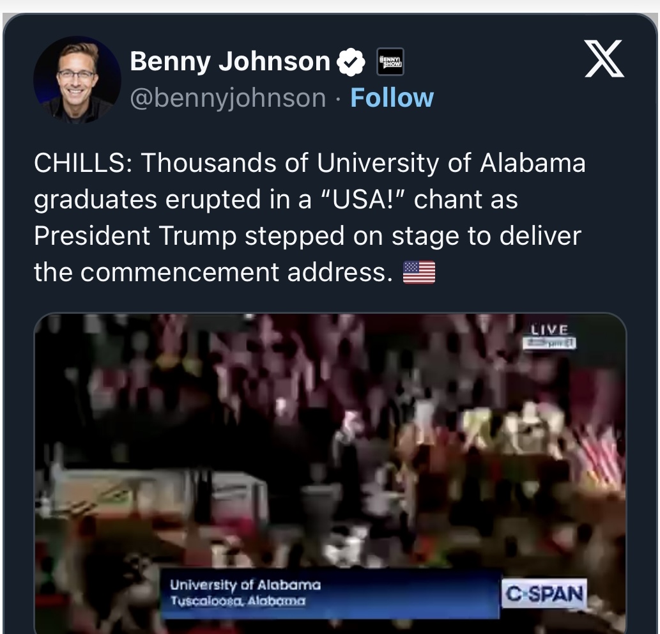Click the waving American flag in the video

tap(599, 456)
